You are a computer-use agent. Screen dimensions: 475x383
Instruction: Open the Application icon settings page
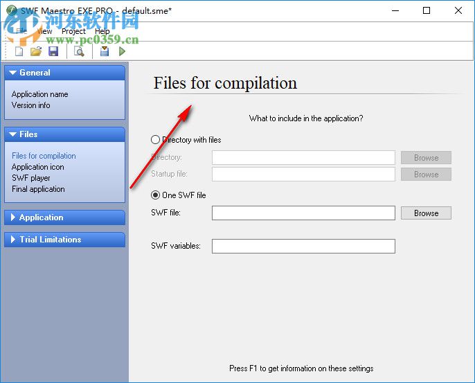(x=38, y=167)
